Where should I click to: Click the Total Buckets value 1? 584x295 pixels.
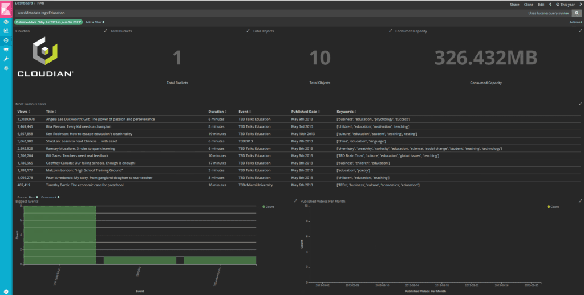(177, 58)
